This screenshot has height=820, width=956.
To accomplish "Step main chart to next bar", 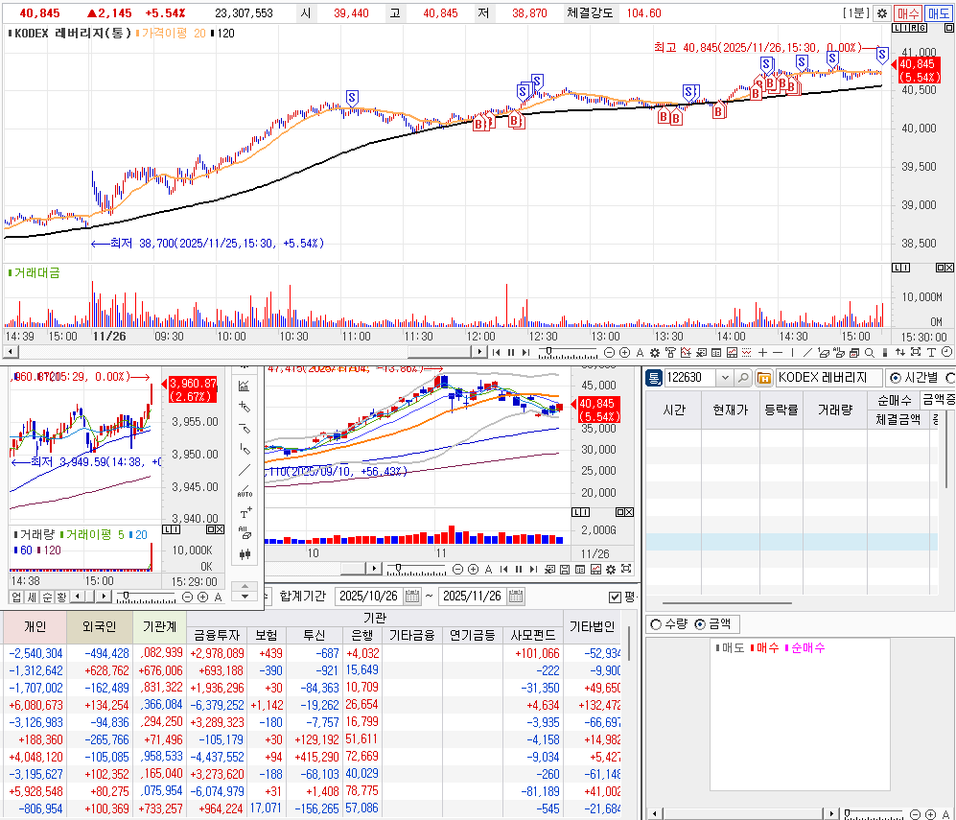I will point(525,352).
